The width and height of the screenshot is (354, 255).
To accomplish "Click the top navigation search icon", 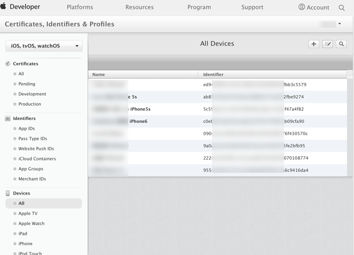I will click(342, 8).
